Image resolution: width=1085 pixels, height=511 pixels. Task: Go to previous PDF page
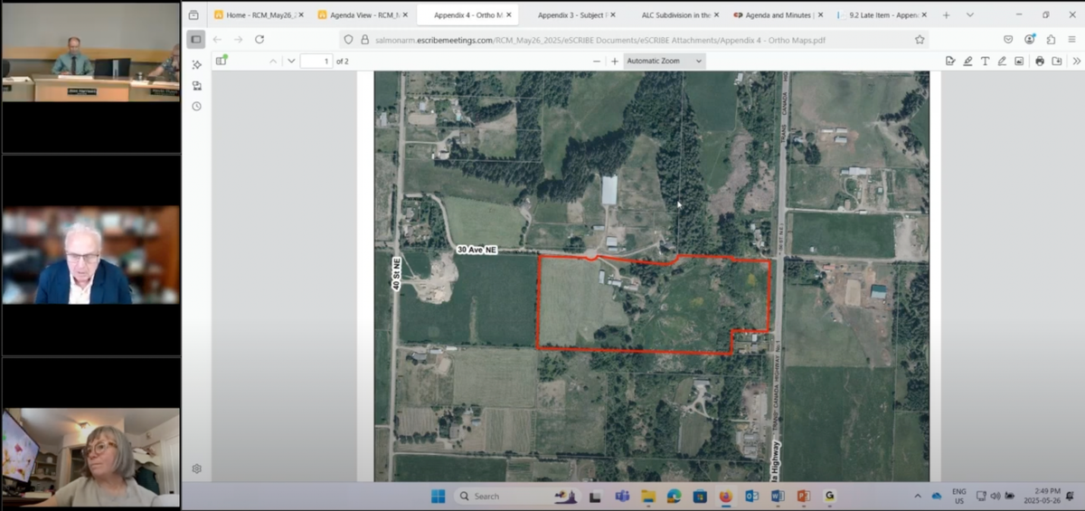pyautogui.click(x=273, y=61)
